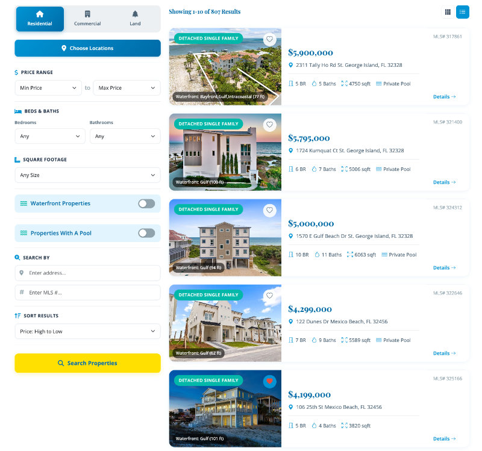Open the Max Price dropdown
This screenshot has height=451, width=482.
pos(127,88)
